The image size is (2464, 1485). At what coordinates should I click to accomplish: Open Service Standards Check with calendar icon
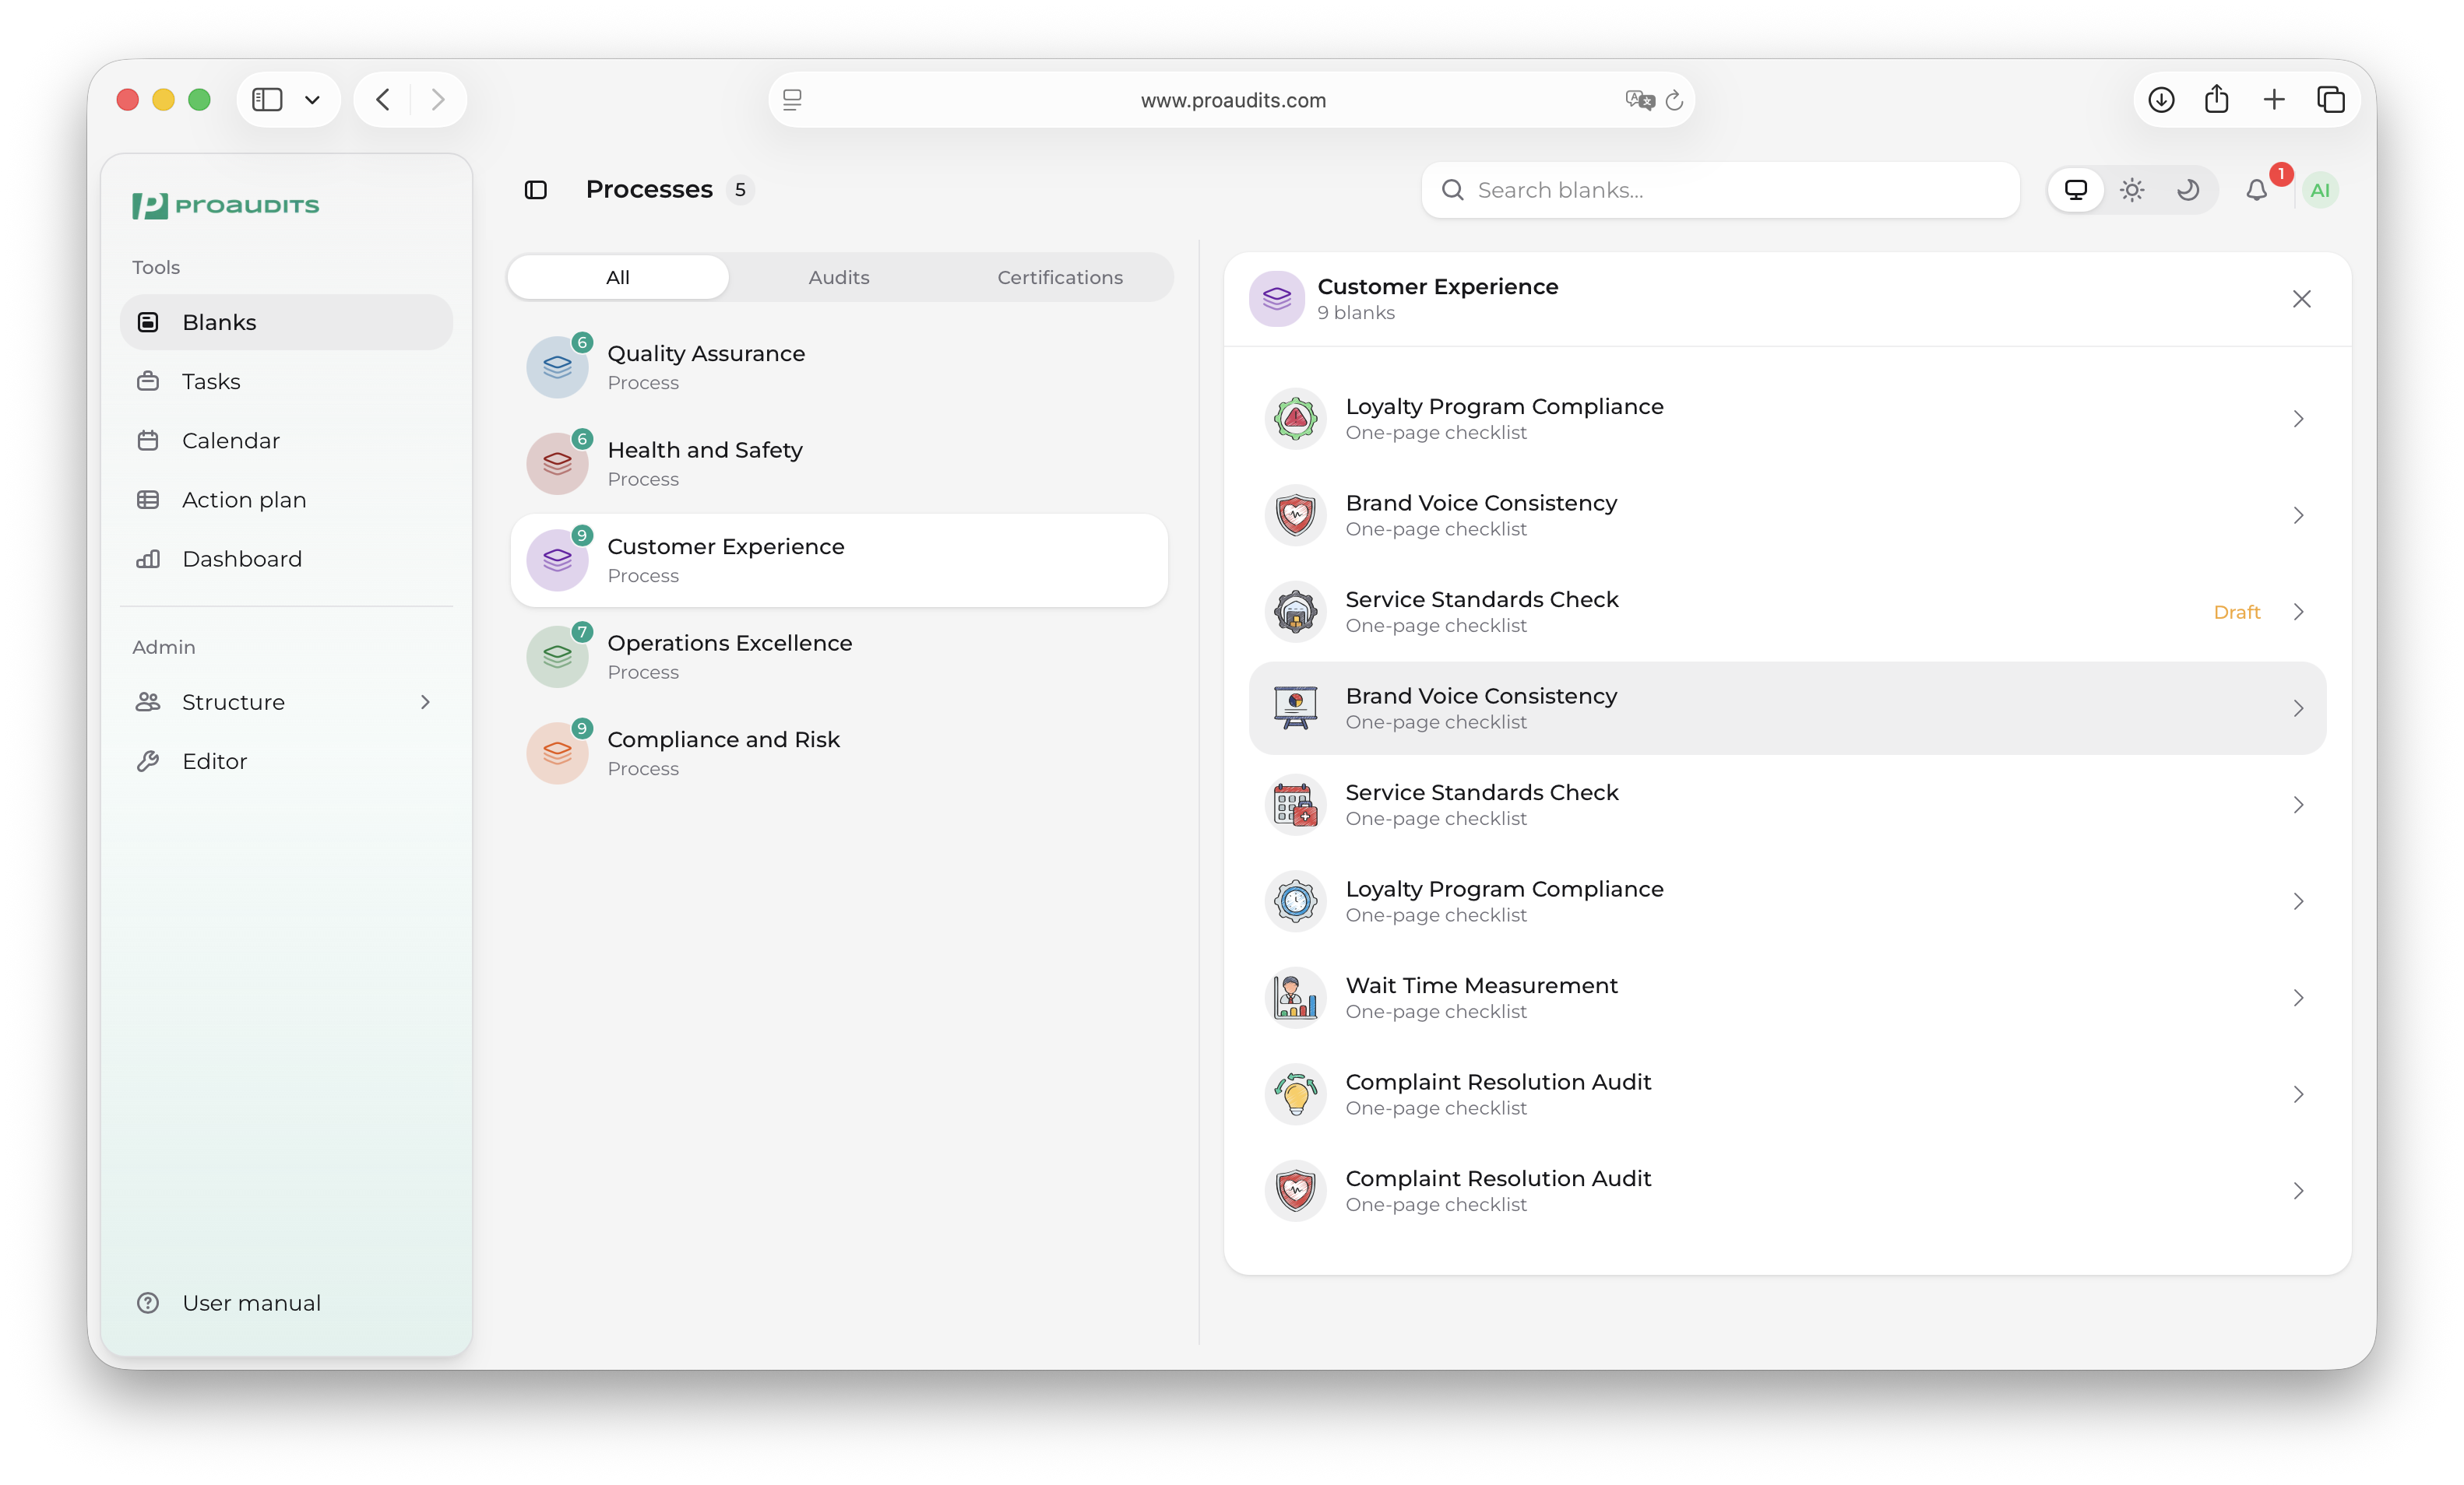point(1787,805)
